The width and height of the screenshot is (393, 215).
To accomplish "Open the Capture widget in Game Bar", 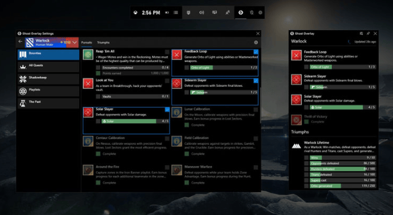I will point(188,12).
